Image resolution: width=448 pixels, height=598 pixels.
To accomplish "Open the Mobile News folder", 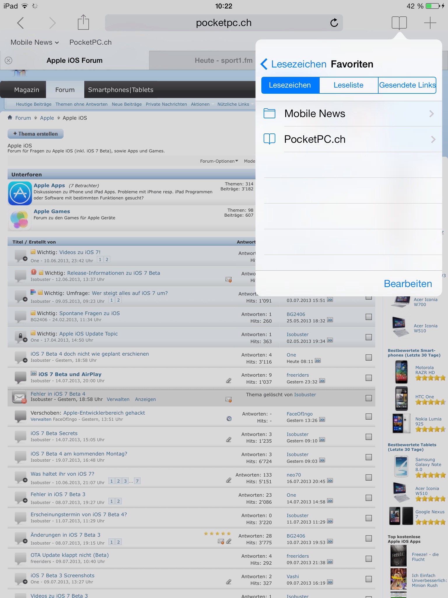I will (x=349, y=114).
